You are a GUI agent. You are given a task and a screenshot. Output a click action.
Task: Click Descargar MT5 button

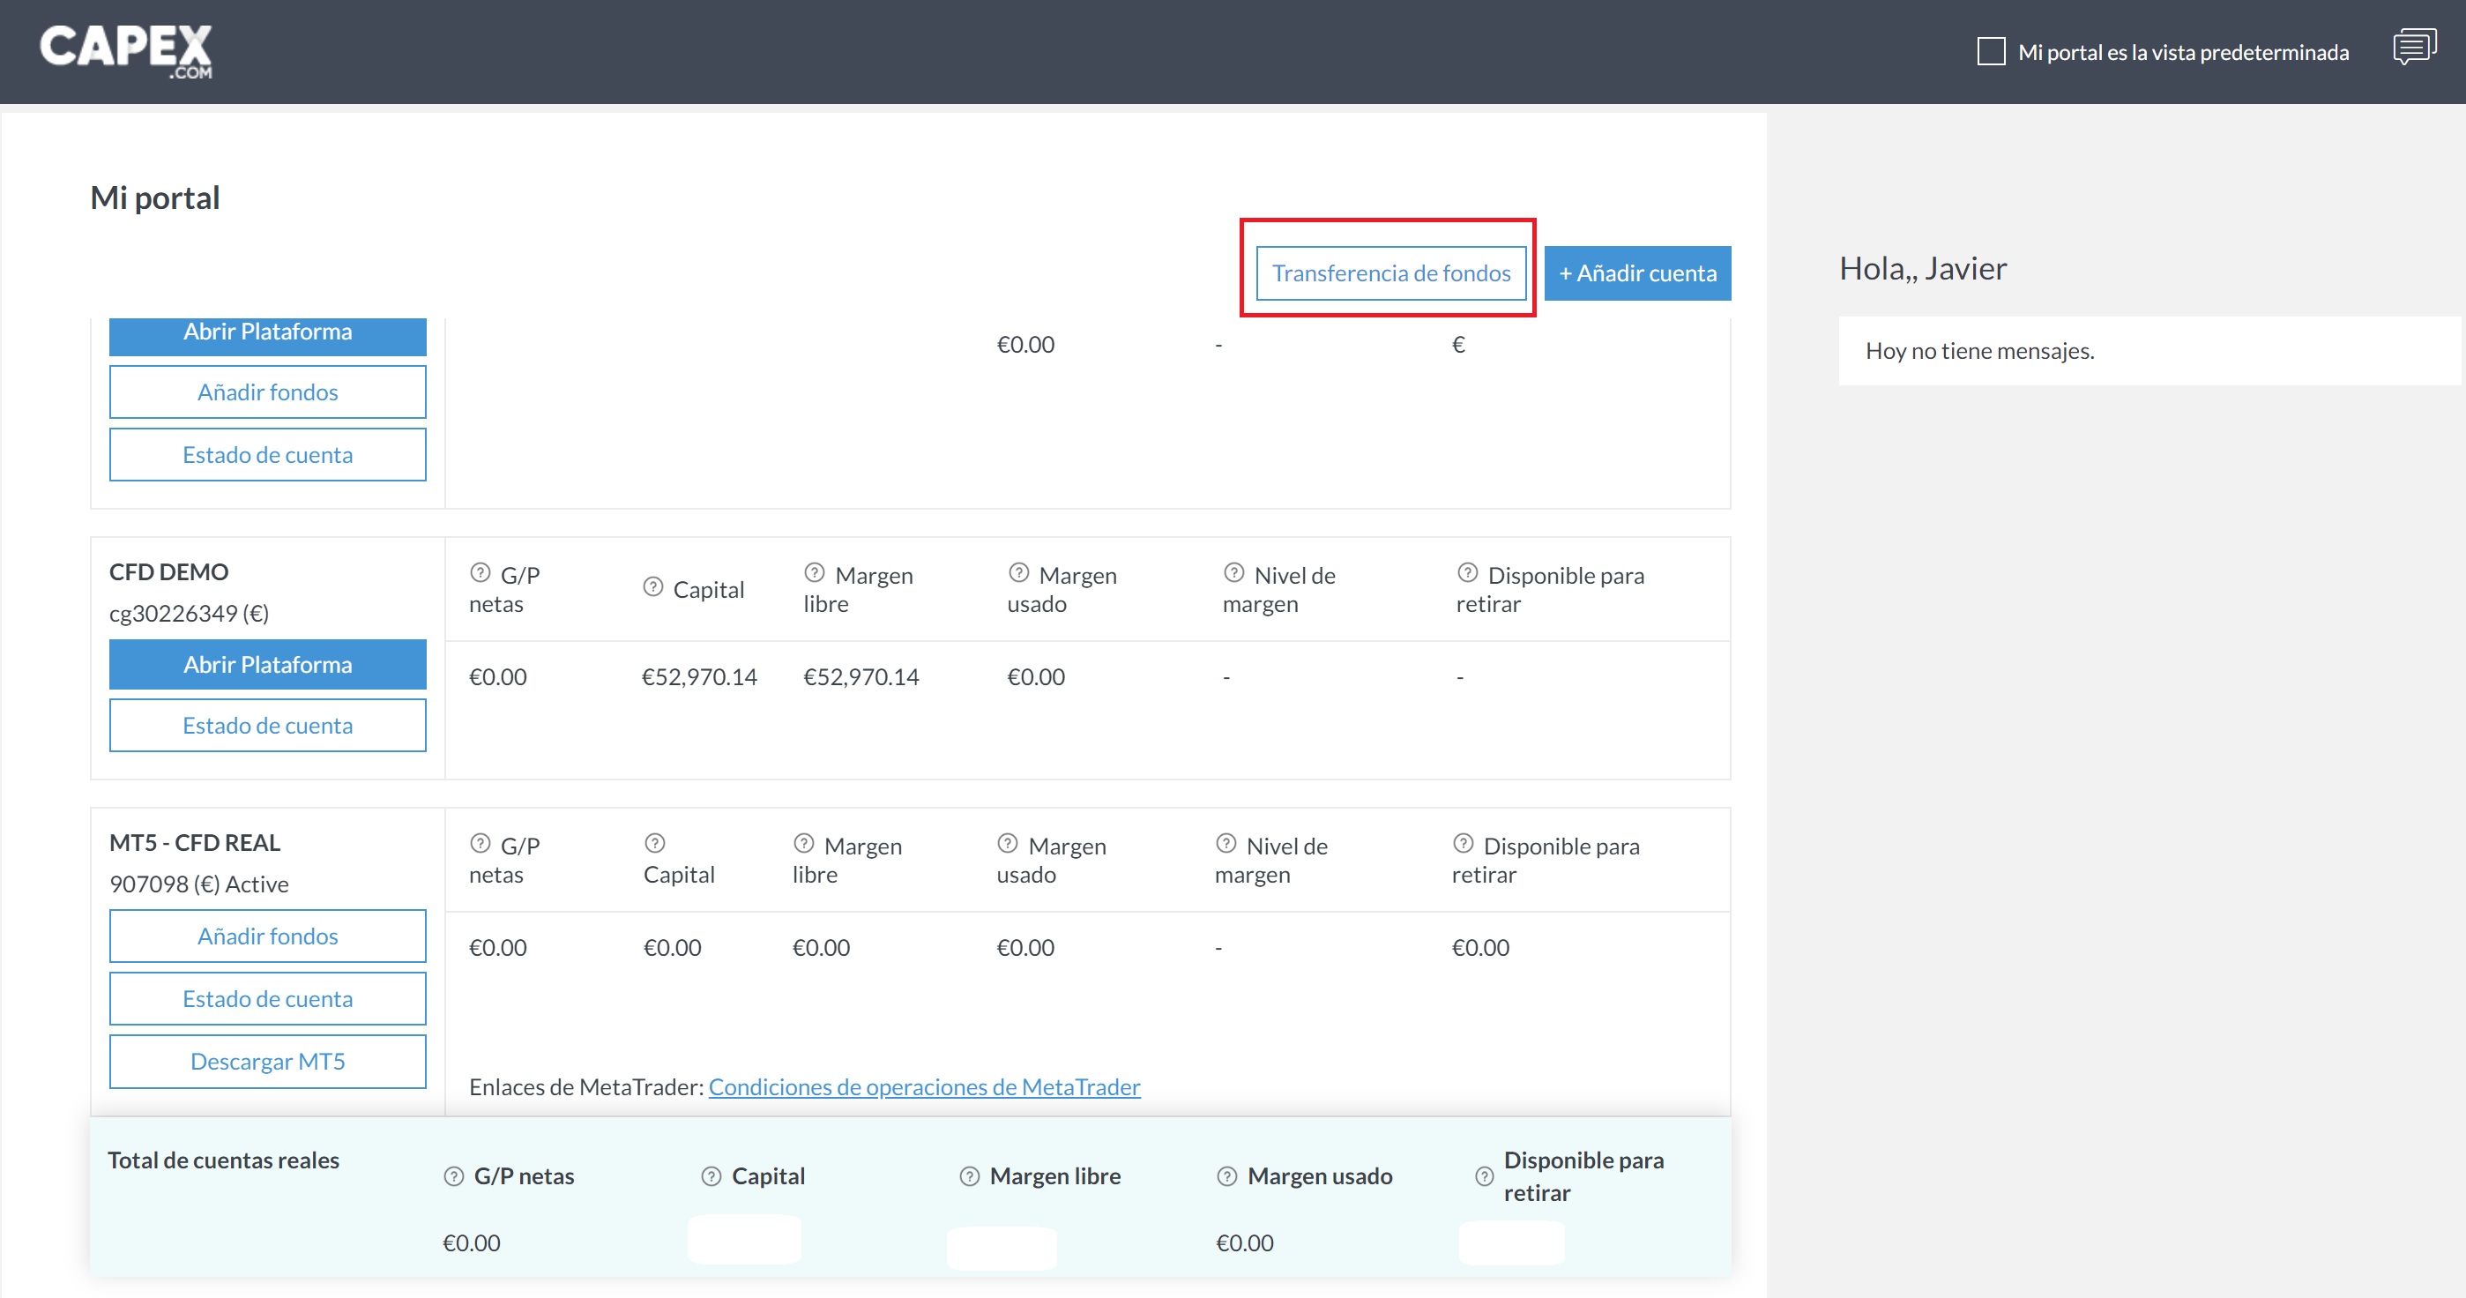268,1062
